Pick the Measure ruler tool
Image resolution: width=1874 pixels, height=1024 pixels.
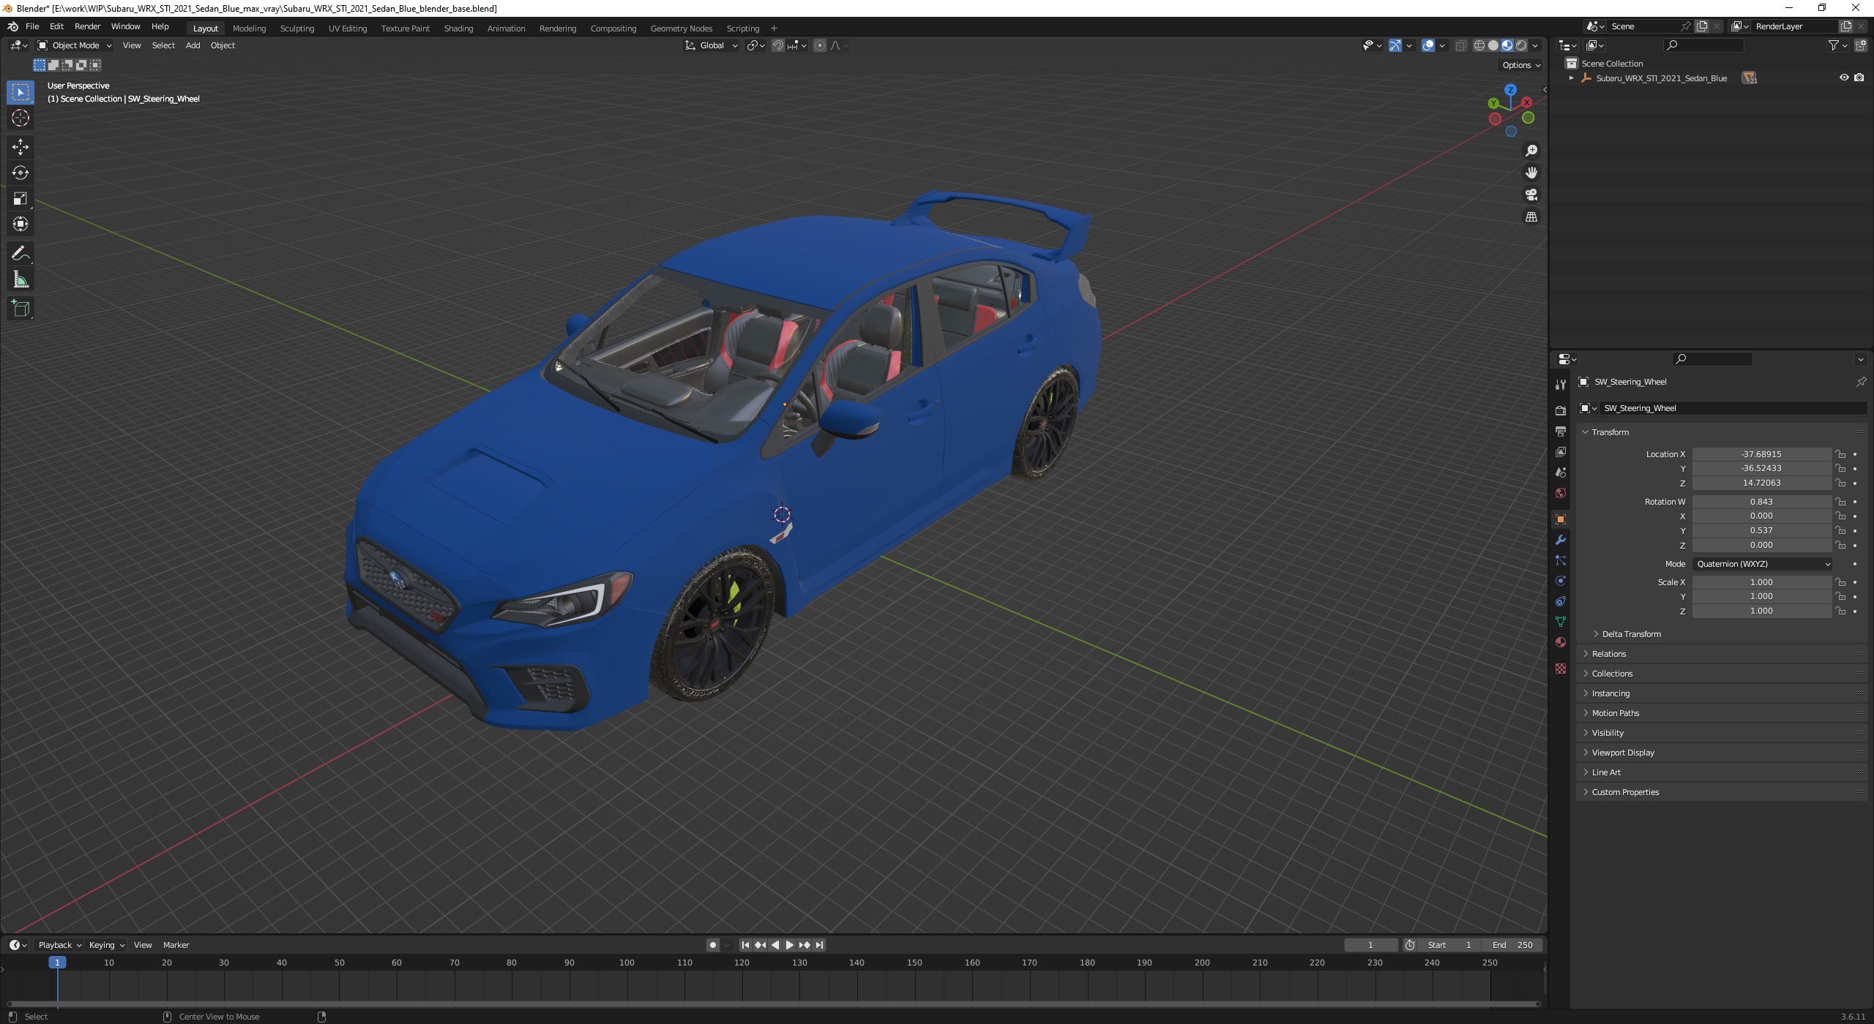click(x=20, y=279)
